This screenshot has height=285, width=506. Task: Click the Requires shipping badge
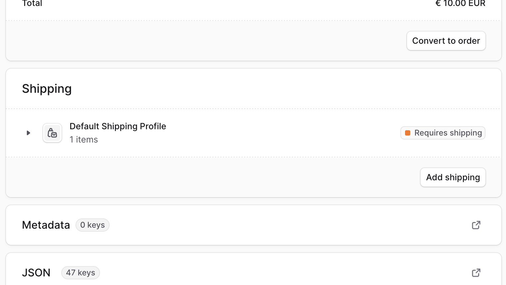[443, 133]
